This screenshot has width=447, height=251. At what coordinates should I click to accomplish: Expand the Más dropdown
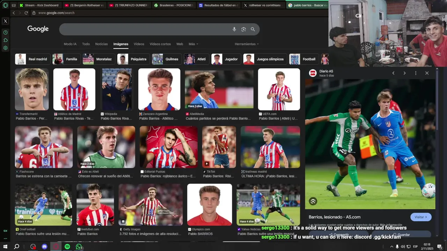coord(193,44)
